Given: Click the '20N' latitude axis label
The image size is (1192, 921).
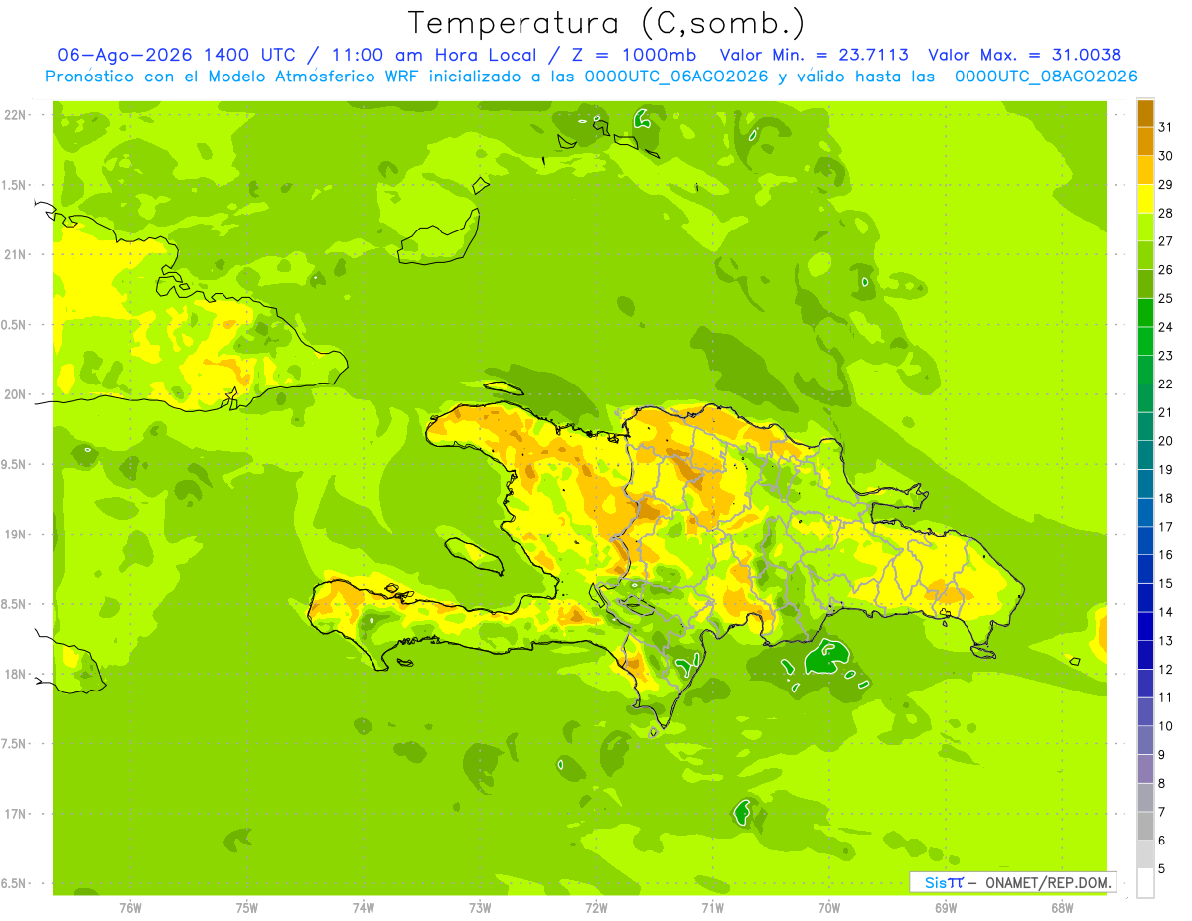Looking at the screenshot, I should pos(15,394).
